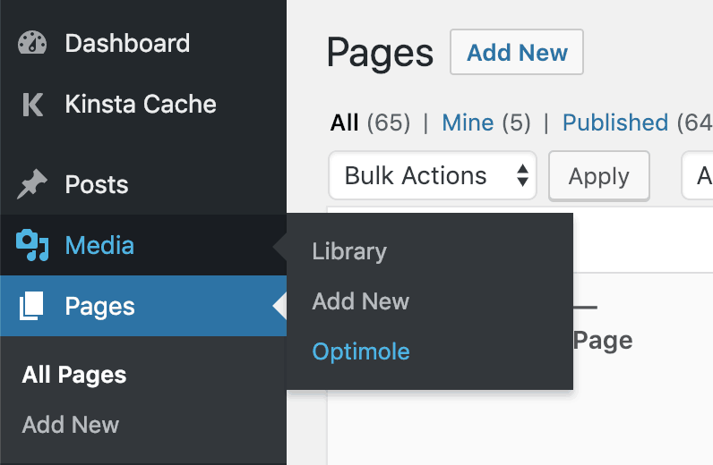713x465 pixels.
Task: Filter the list by All (65)
Action: coord(370,123)
